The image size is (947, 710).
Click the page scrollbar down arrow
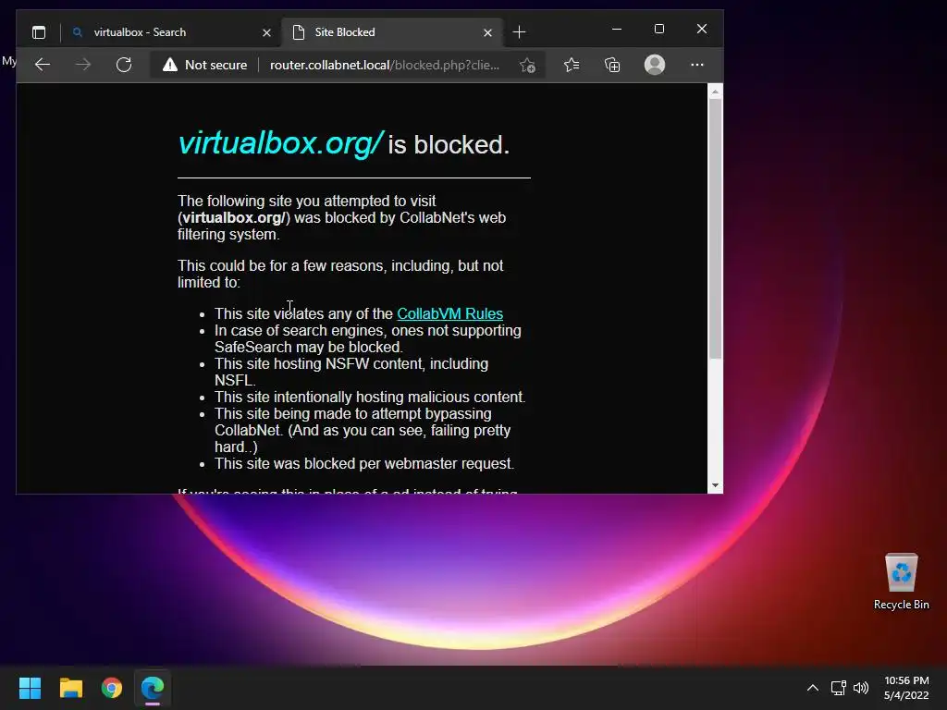[x=715, y=485]
